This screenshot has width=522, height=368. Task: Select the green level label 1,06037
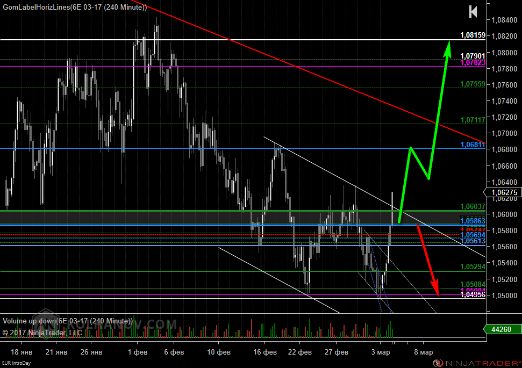(x=473, y=206)
